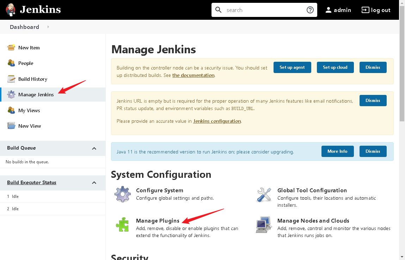Viewport: 405px width, 260px height.
Task: Click the Configure System gear icon
Action: point(122,194)
